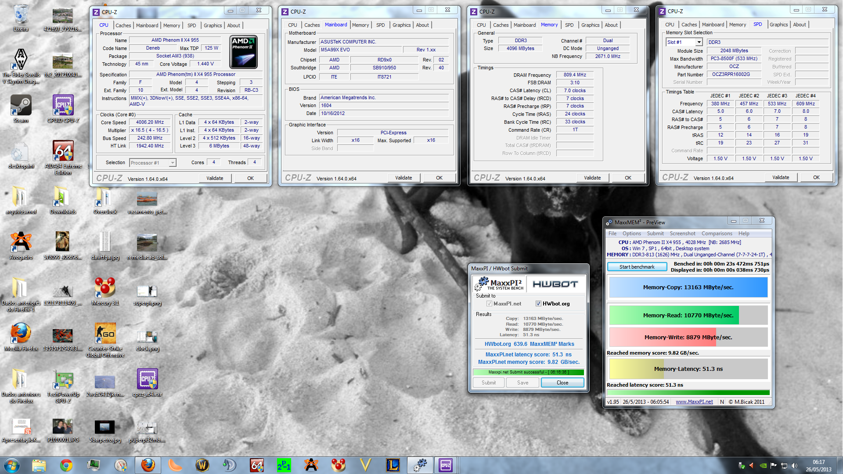The height and width of the screenshot is (474, 843).
Task: Open the Skyrim desktop shortcut
Action: tap(21, 66)
